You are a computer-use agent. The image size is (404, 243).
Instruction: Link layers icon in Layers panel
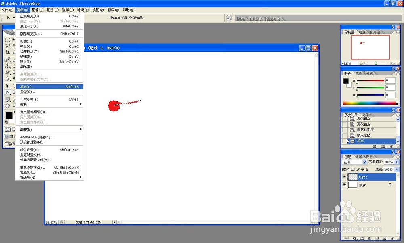346,238
